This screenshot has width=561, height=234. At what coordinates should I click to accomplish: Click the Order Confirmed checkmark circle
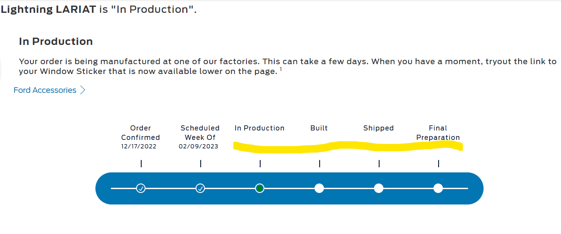point(141,188)
